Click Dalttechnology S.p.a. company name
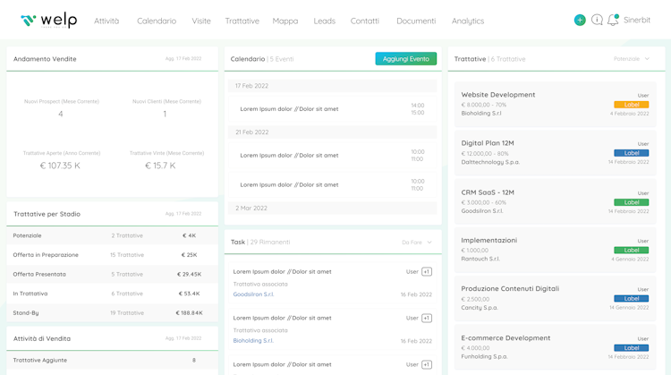The image size is (671, 375). tap(490, 162)
